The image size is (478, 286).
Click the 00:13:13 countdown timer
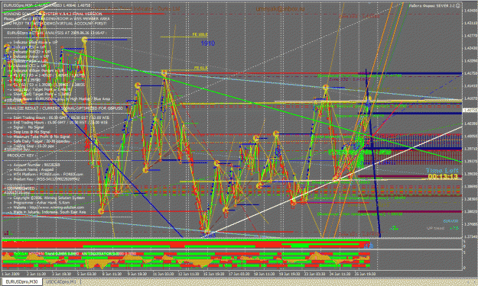pos(443,177)
